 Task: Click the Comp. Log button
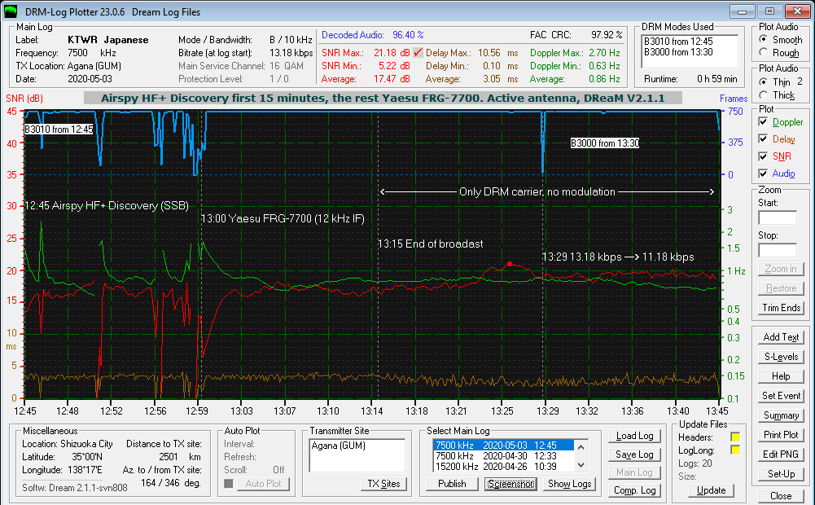[634, 490]
